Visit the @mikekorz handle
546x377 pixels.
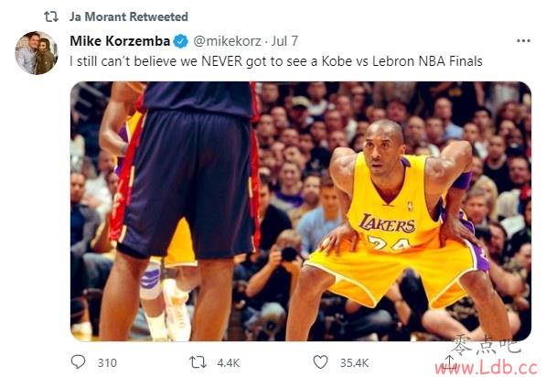click(x=227, y=41)
